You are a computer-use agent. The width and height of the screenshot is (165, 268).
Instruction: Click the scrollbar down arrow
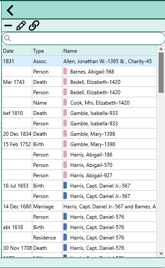pos(161,254)
